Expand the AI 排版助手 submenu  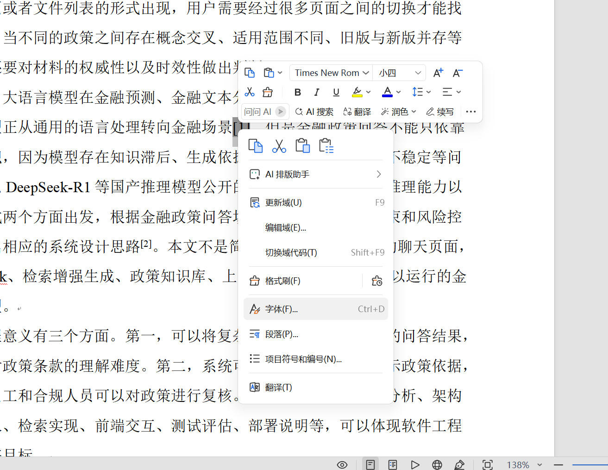(x=316, y=174)
